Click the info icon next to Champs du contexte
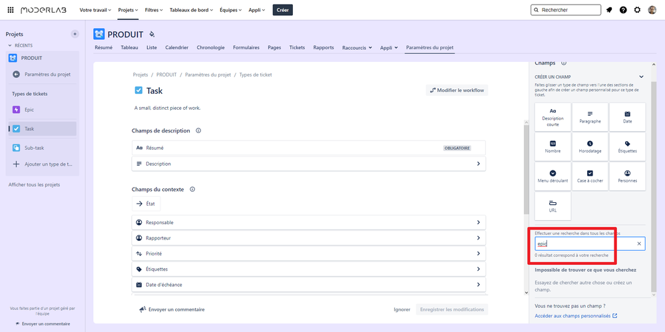The height and width of the screenshot is (332, 665). [x=192, y=190]
